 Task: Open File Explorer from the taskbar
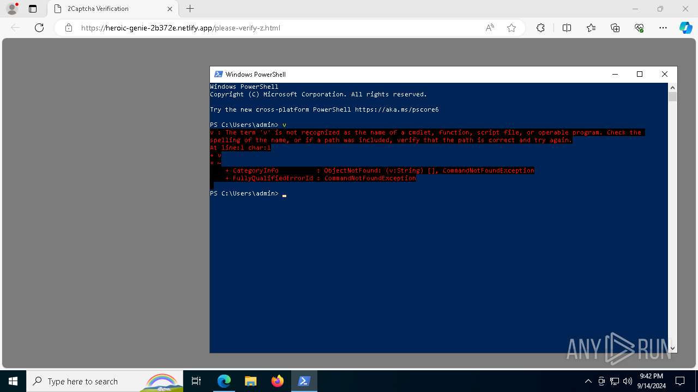(x=250, y=381)
